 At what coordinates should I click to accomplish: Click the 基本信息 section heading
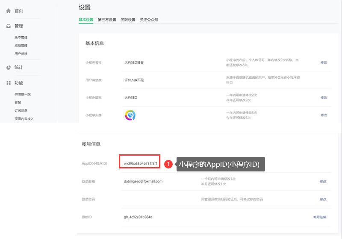click(94, 43)
